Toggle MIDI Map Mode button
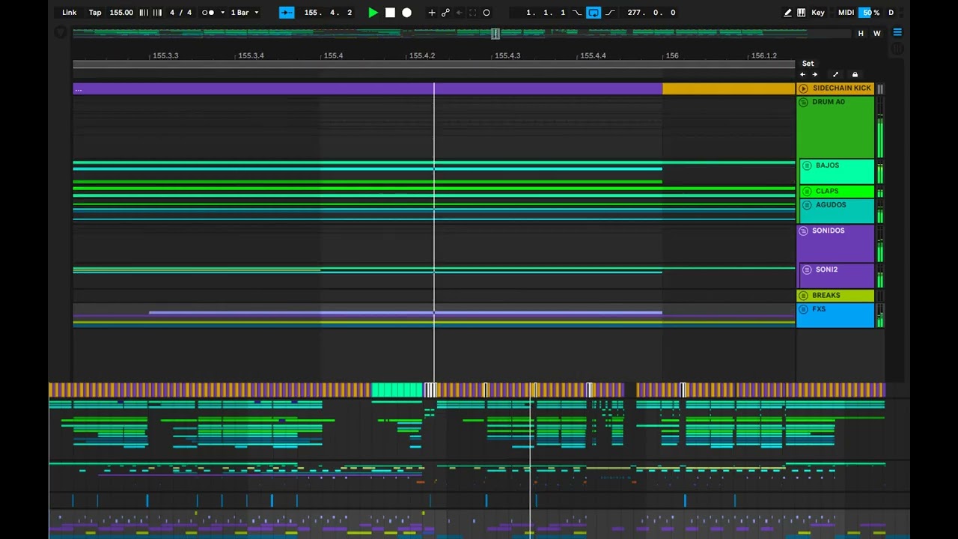Viewport: 958px width, 539px height. [846, 13]
